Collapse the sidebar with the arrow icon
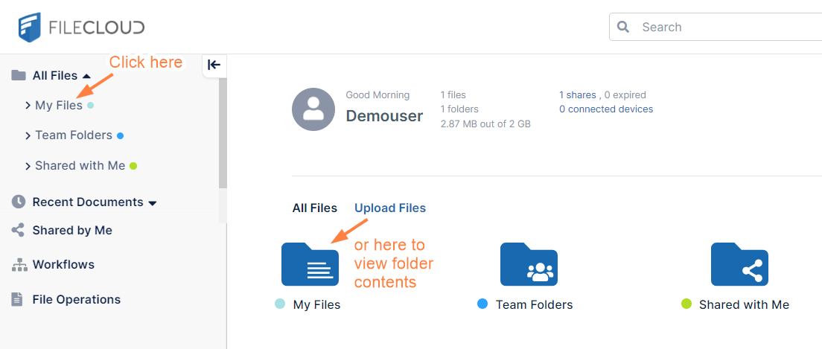 click(x=214, y=65)
